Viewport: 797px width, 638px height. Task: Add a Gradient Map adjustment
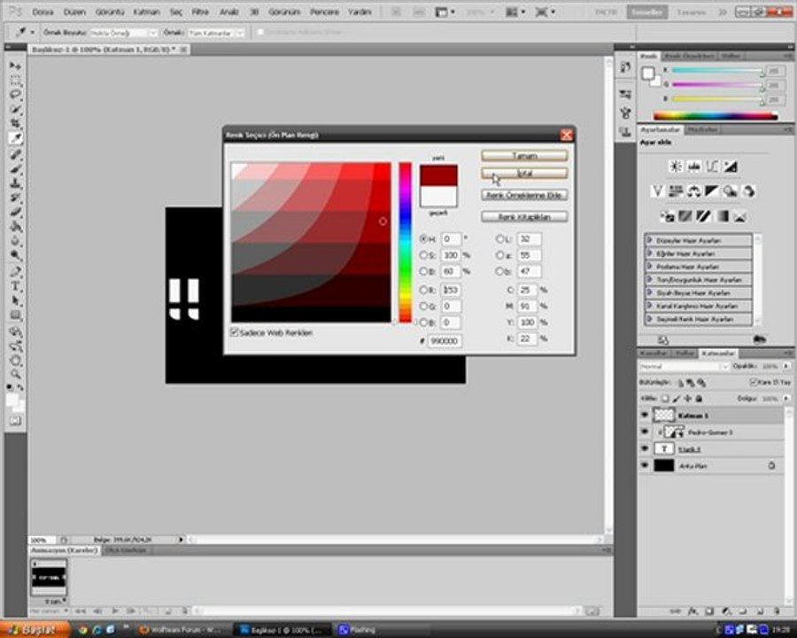pyautogui.click(x=722, y=217)
